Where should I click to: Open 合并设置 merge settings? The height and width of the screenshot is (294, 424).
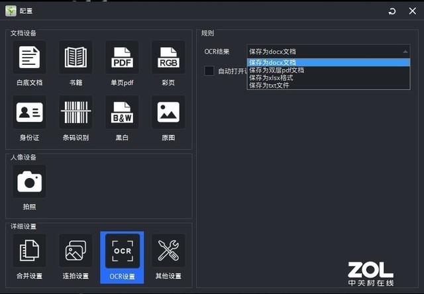coord(29,251)
